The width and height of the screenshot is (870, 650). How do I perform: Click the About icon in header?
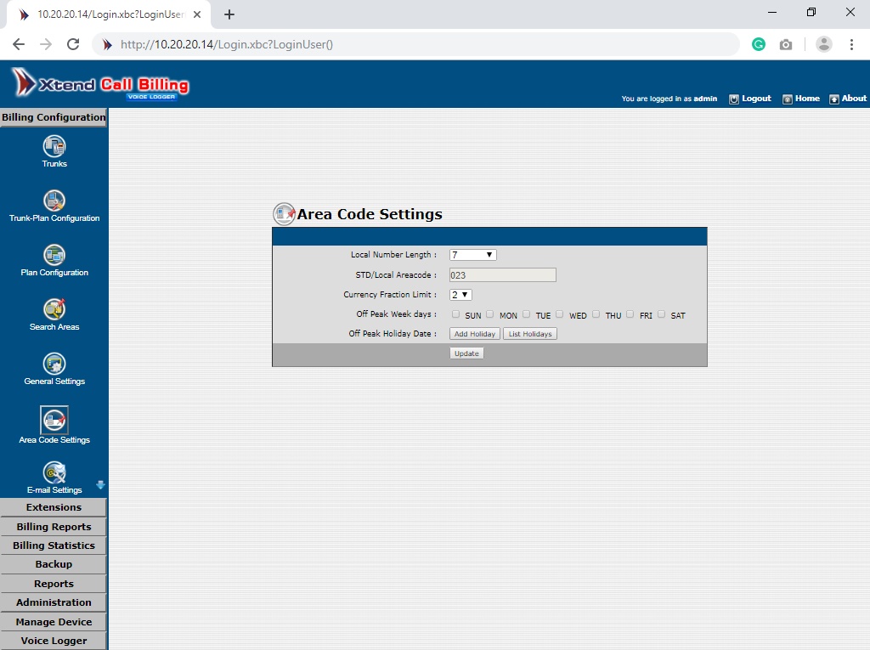pos(834,99)
